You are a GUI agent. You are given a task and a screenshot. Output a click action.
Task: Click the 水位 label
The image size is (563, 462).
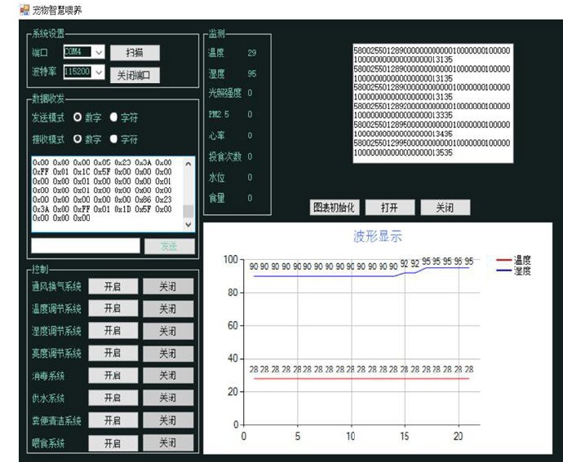(x=216, y=177)
